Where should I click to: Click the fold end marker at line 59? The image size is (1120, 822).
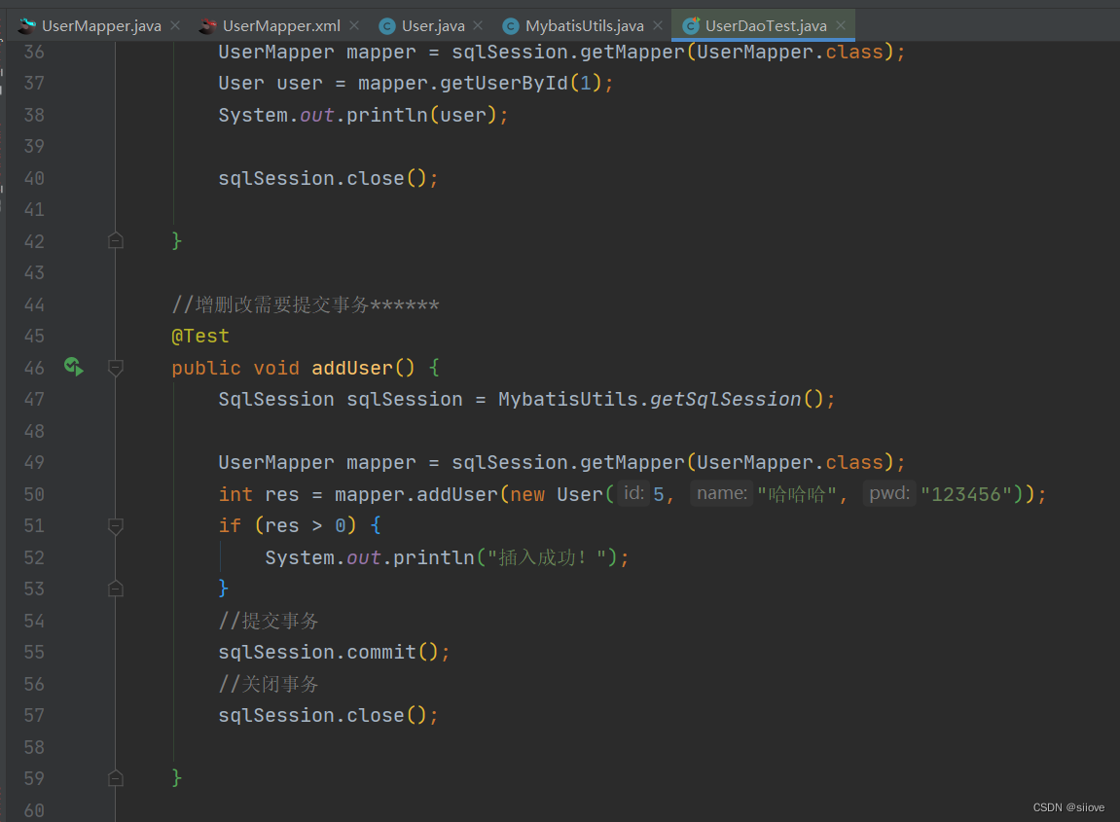click(x=115, y=777)
